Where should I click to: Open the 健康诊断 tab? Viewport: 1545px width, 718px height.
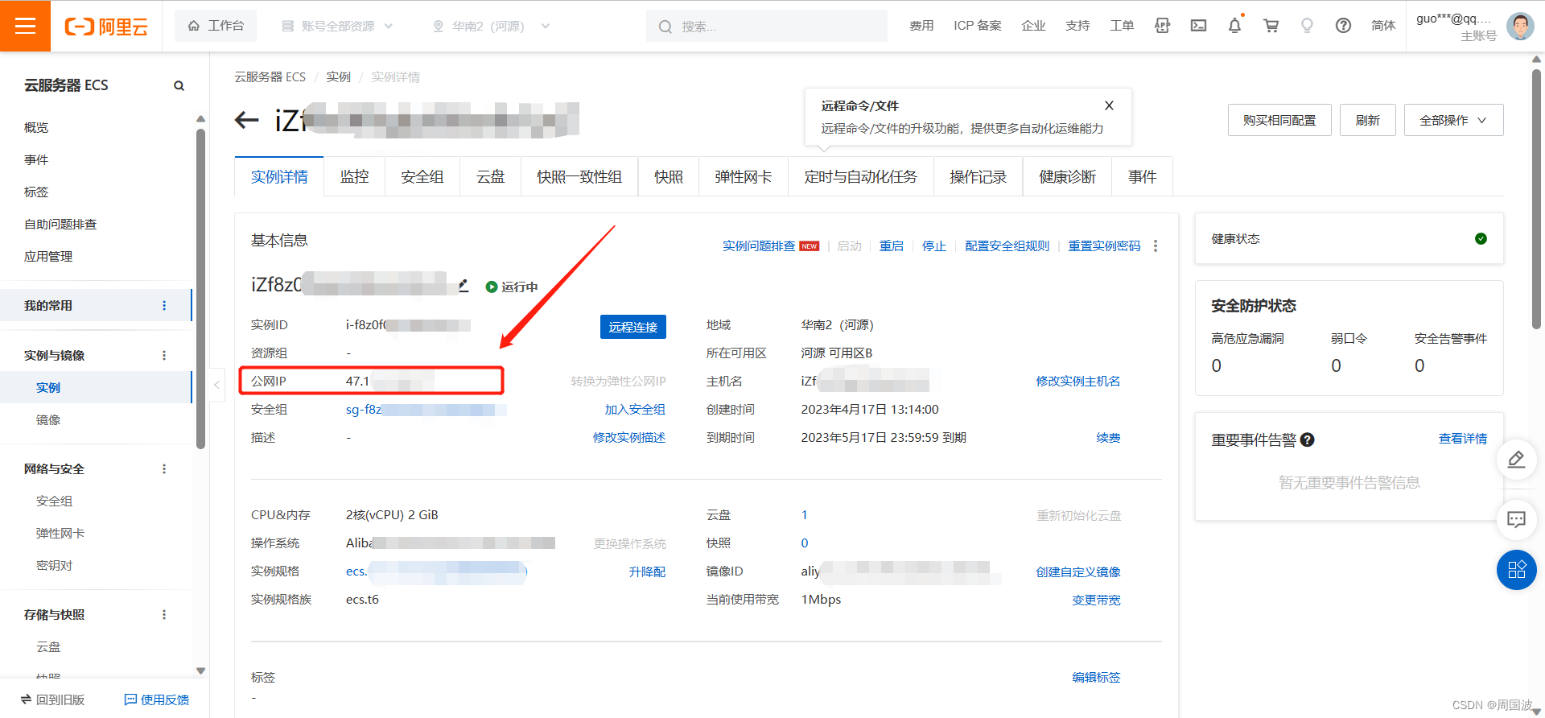pos(1067,176)
